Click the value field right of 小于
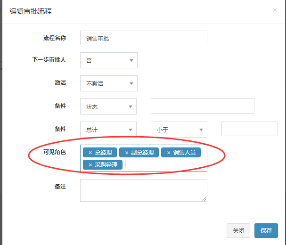286x245 pixels. click(250, 129)
